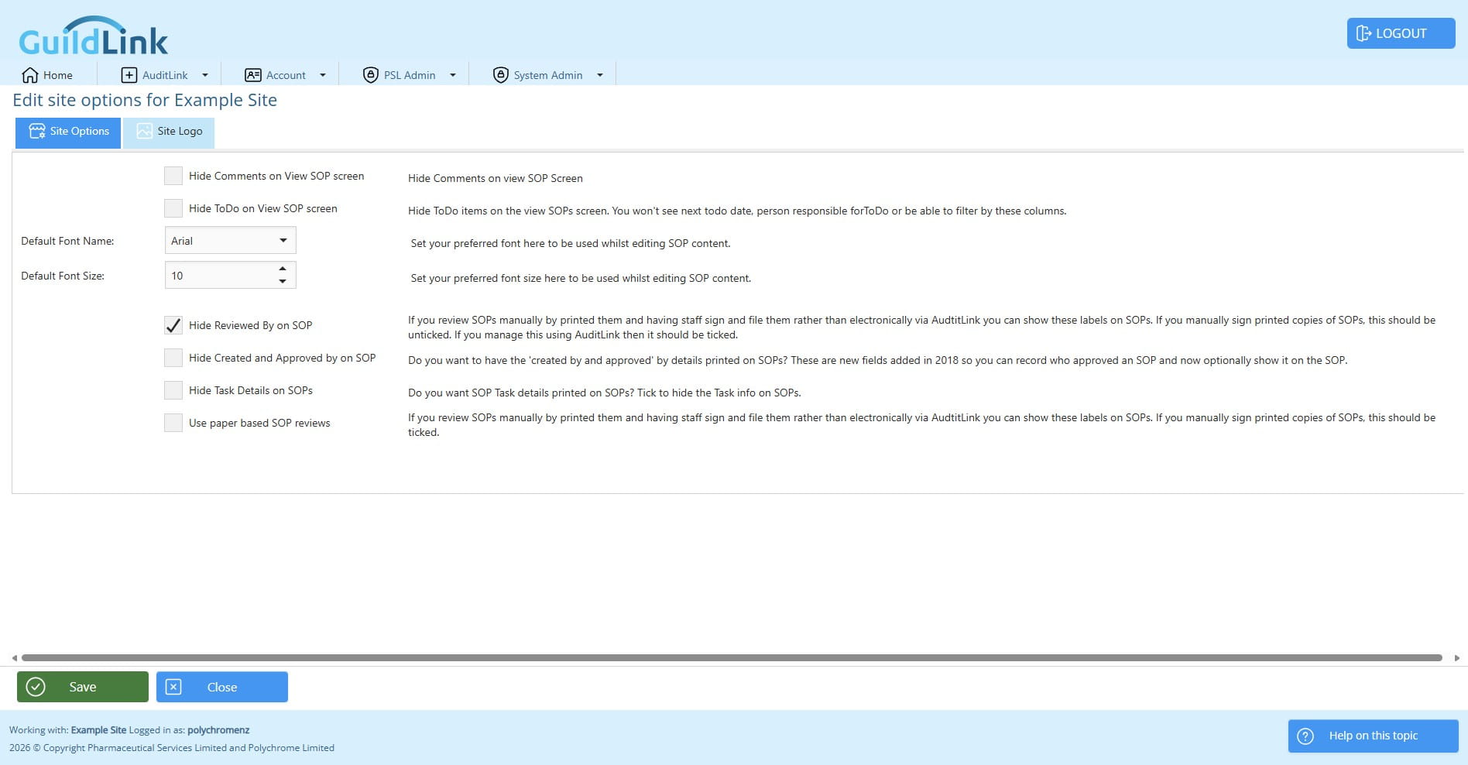
Task: Expand the PSL Admin menu arrow
Action: click(453, 75)
